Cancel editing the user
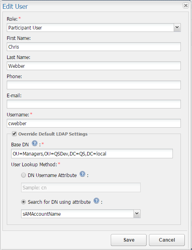192x250 pixels. (167, 240)
